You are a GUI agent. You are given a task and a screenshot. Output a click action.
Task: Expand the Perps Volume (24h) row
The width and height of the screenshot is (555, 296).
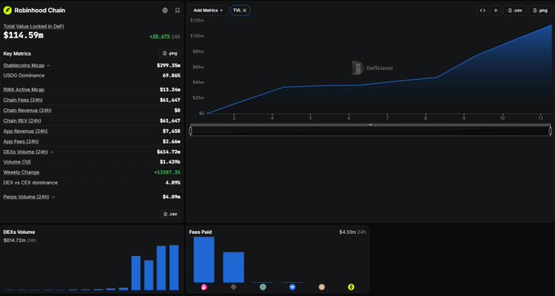pos(53,197)
